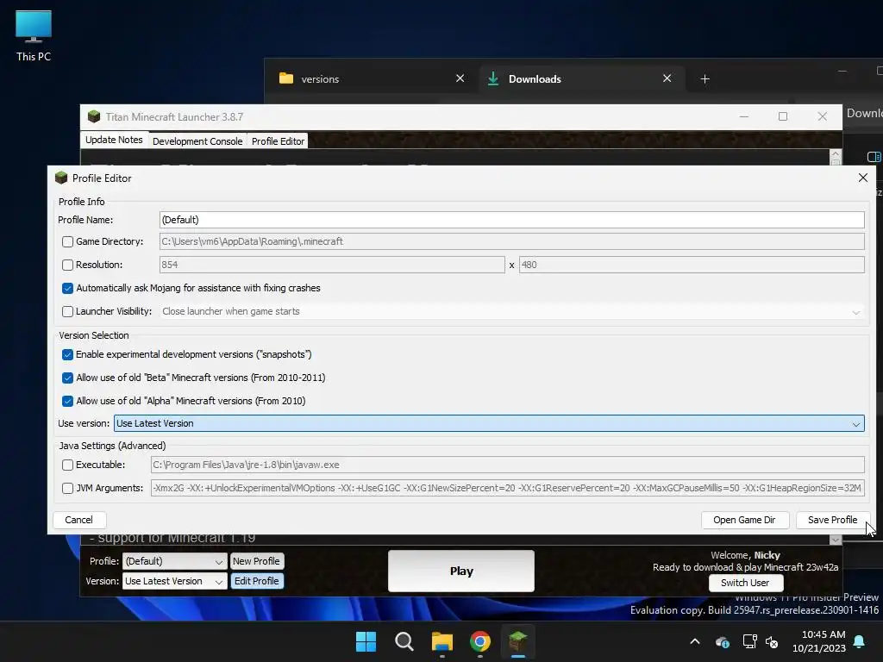Click the Windows Start button

(366, 641)
